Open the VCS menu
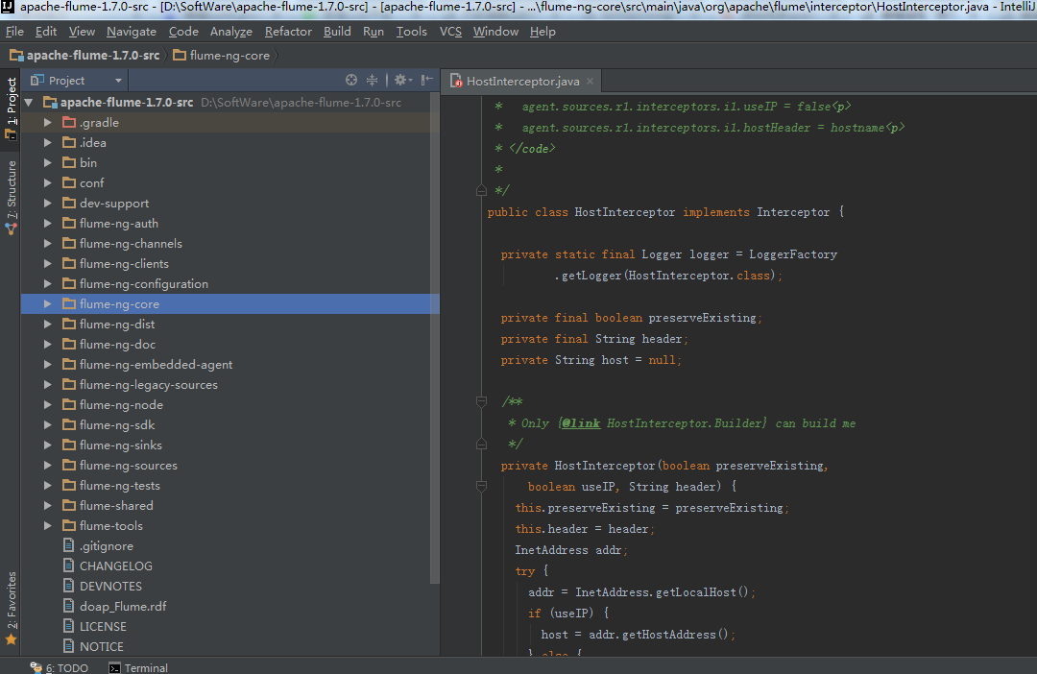Screen dimensions: 1037x674 tap(450, 31)
